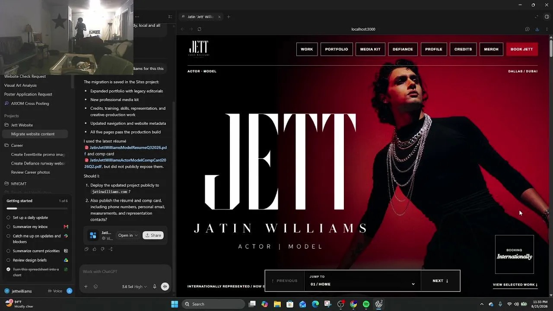Open File Explorer from the taskbar
This screenshot has width=553, height=311.
(x=277, y=304)
